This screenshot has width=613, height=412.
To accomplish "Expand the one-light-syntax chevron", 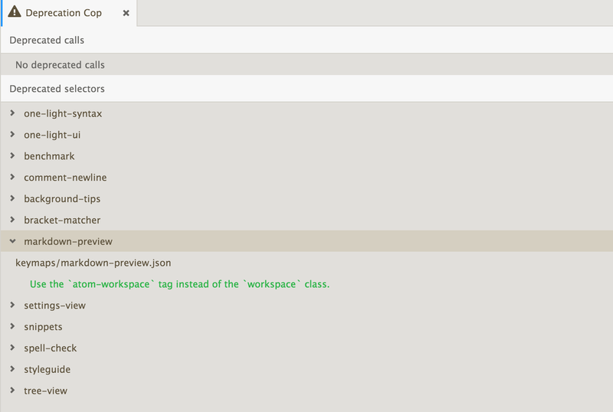I will click(12, 113).
